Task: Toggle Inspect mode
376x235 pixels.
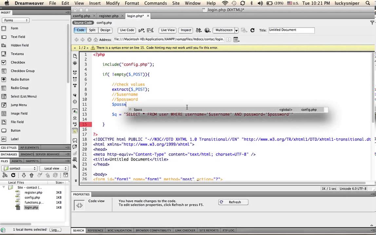Action: [x=186, y=30]
